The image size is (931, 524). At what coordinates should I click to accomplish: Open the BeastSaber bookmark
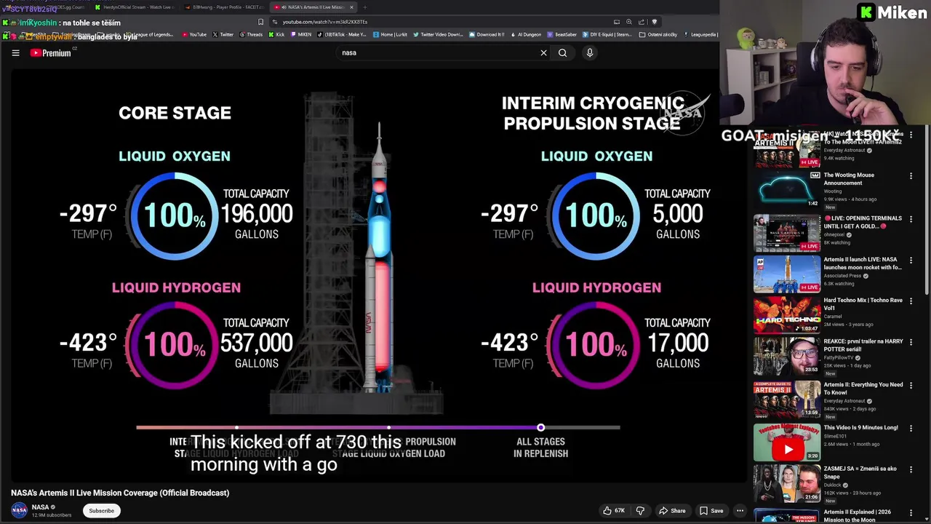pos(562,34)
